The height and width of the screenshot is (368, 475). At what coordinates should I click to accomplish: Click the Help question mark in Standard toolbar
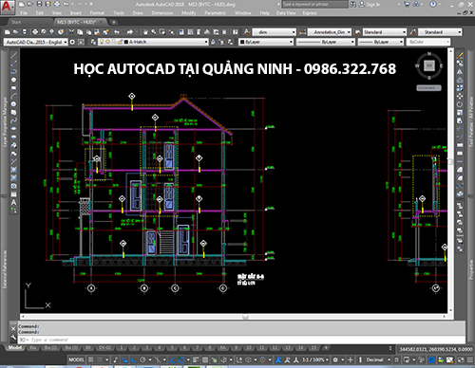pos(235,32)
